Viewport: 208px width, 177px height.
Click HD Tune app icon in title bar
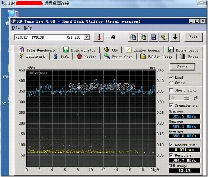[14, 21]
